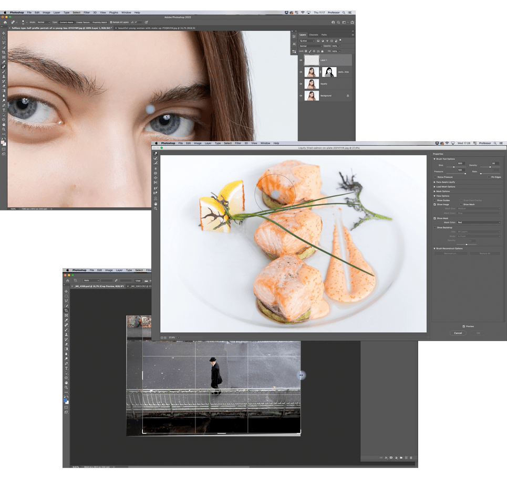Viewport: 507px width, 478px height.
Task: Open Mask Color dropdown showing Red
Action: pyautogui.click(x=479, y=222)
